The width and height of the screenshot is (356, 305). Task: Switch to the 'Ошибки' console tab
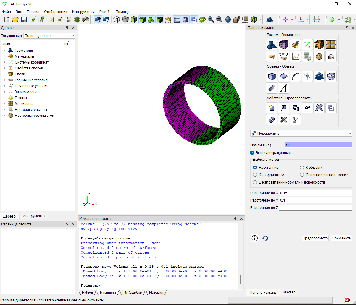click(133, 293)
